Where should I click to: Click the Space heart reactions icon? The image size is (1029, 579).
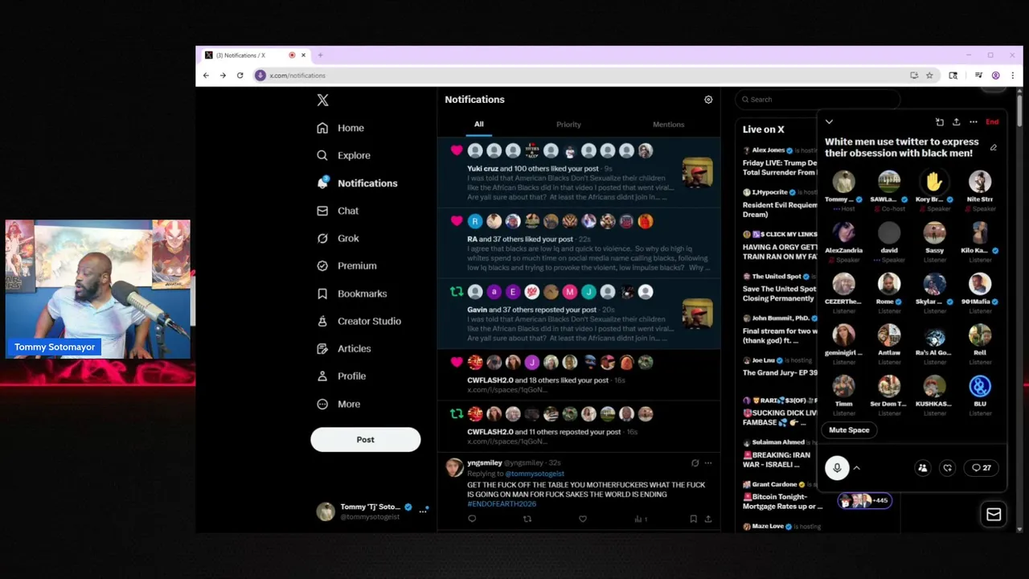coord(948,468)
